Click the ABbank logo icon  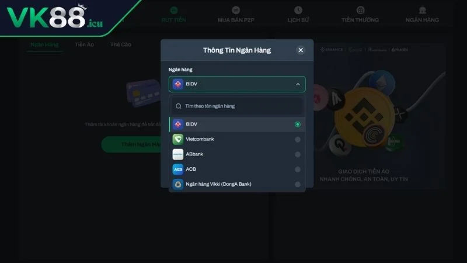pos(178,154)
